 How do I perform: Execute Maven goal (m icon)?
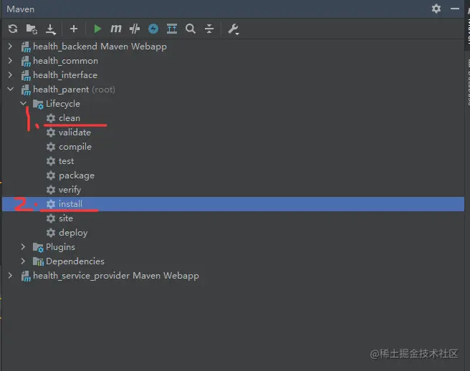pos(116,29)
